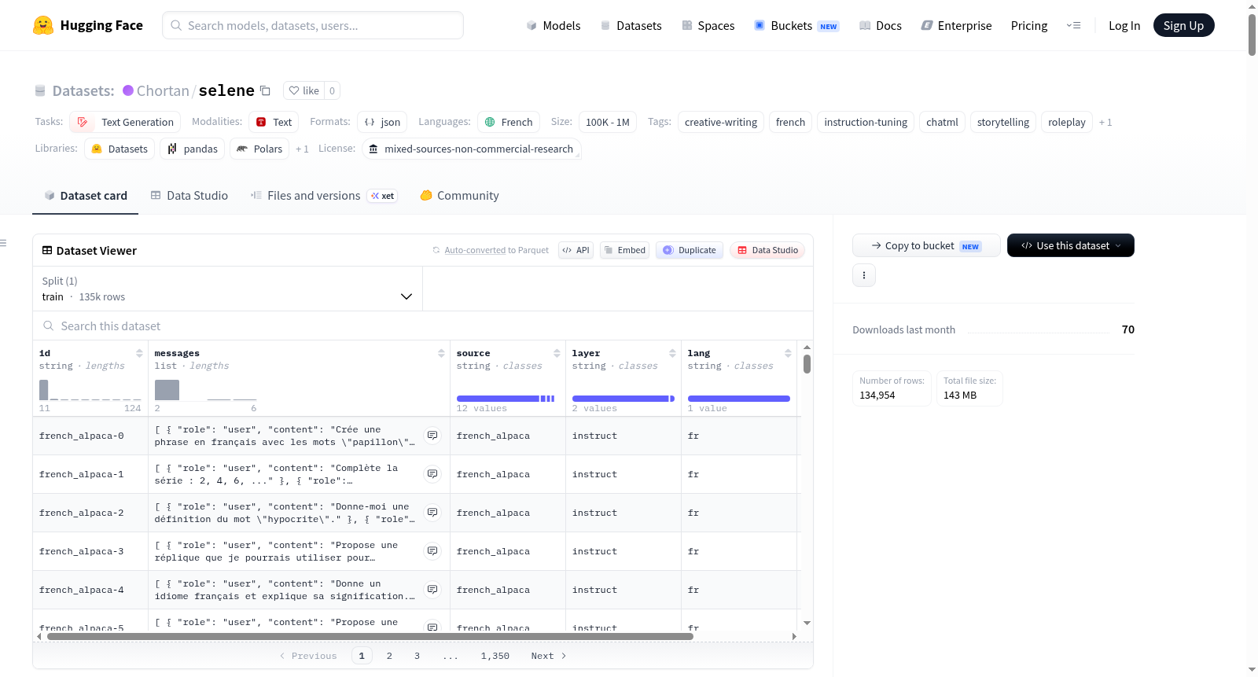Click the Hugging Face logo icon

[43, 25]
